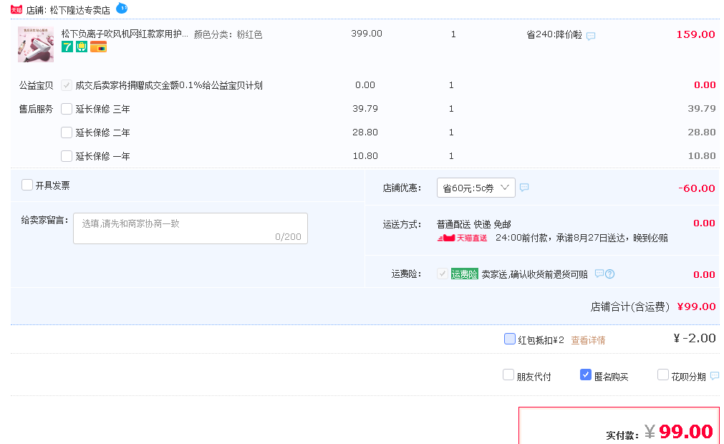Image resolution: width=724 pixels, height=444 pixels.
Task: Check the 红包抵扣¥2 checkbox
Action: [510, 339]
